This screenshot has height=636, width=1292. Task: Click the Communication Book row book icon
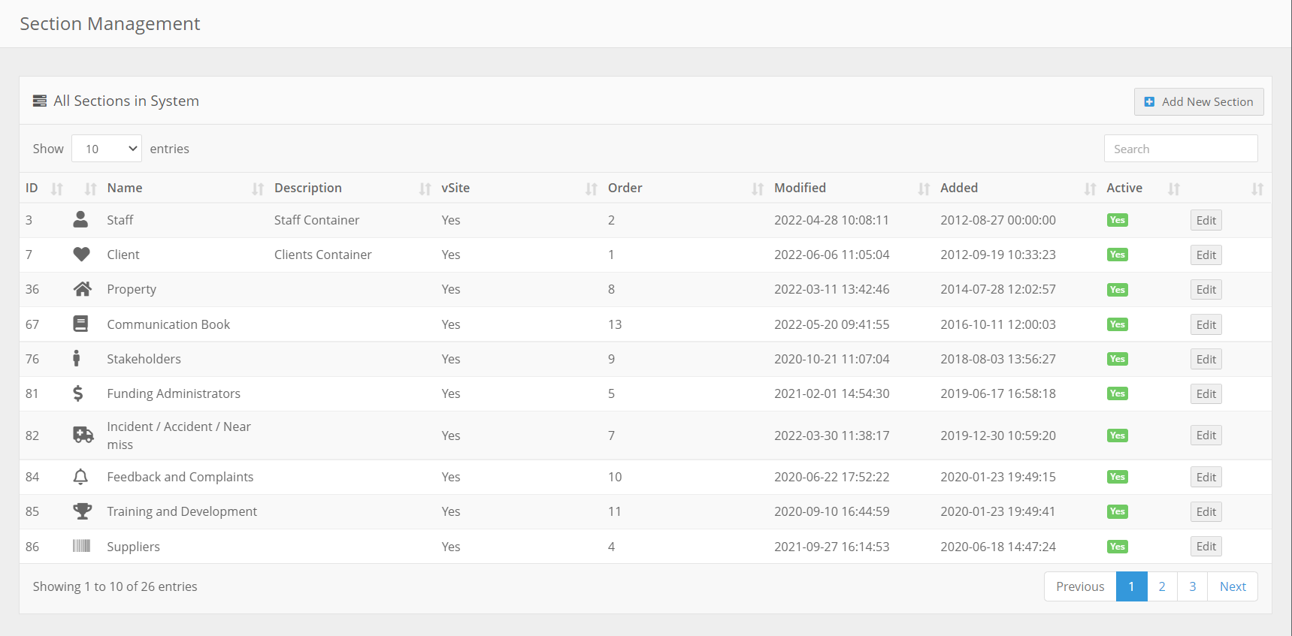pyautogui.click(x=80, y=324)
